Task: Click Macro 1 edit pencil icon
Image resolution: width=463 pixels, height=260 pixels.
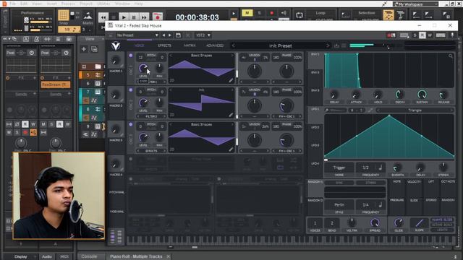Action: (122, 66)
